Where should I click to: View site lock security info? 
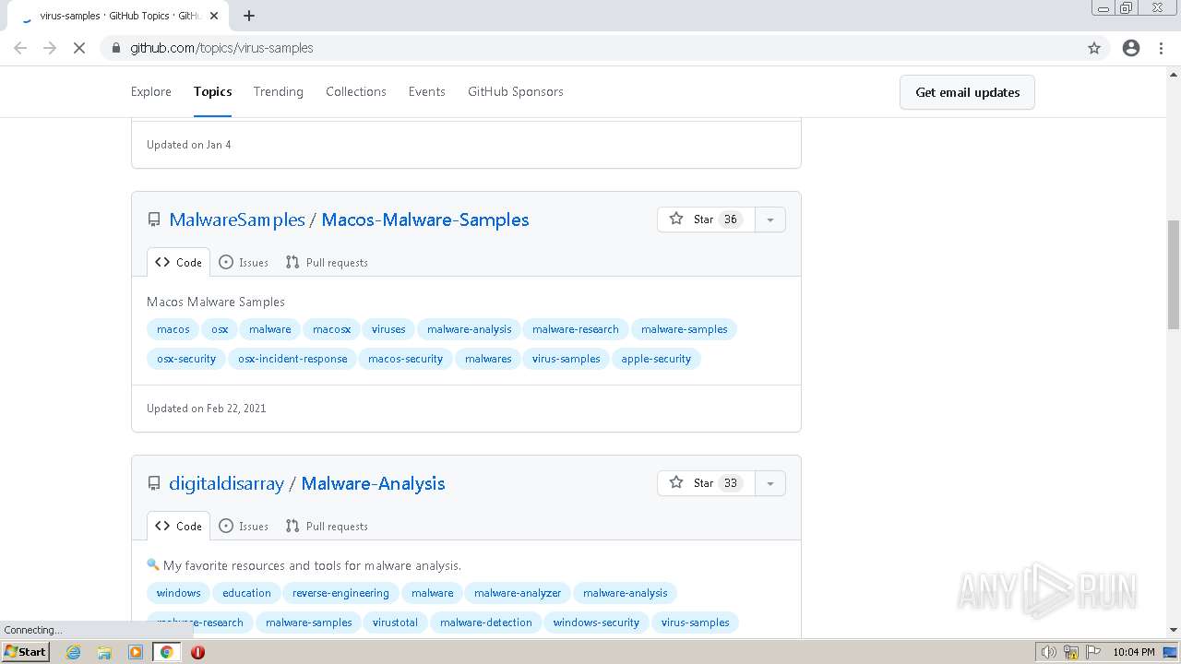[x=115, y=48]
